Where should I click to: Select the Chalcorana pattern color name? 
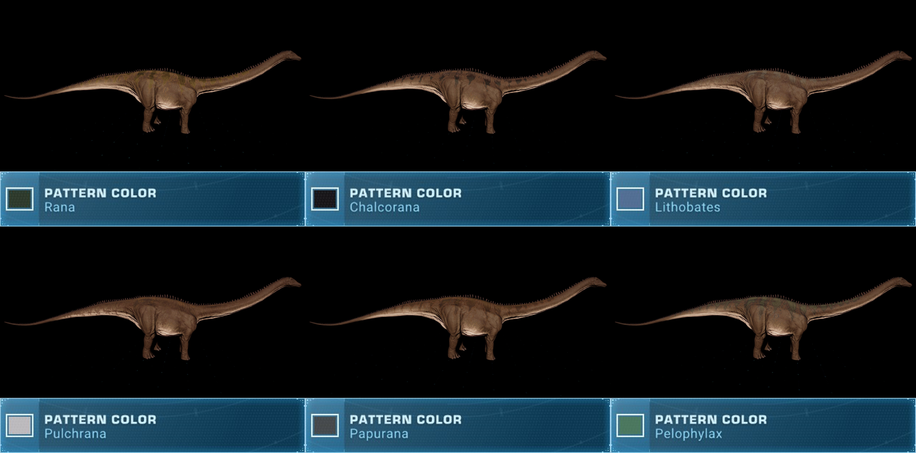tap(385, 207)
